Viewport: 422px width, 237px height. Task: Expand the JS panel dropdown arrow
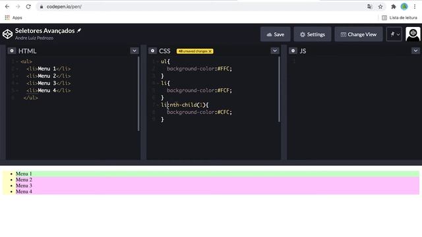(x=415, y=51)
